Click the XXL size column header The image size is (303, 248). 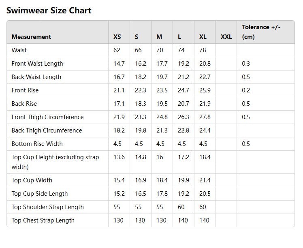226,37
